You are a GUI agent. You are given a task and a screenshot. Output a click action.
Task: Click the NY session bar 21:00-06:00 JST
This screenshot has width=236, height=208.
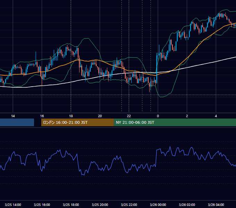[x=175, y=122]
